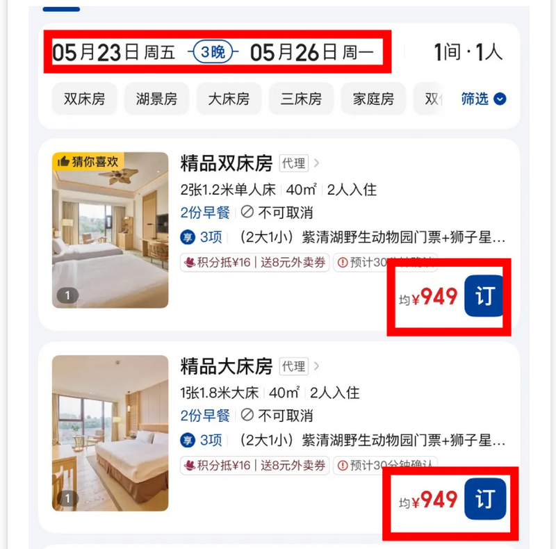Choose the 三床房 room filter

tap(301, 99)
